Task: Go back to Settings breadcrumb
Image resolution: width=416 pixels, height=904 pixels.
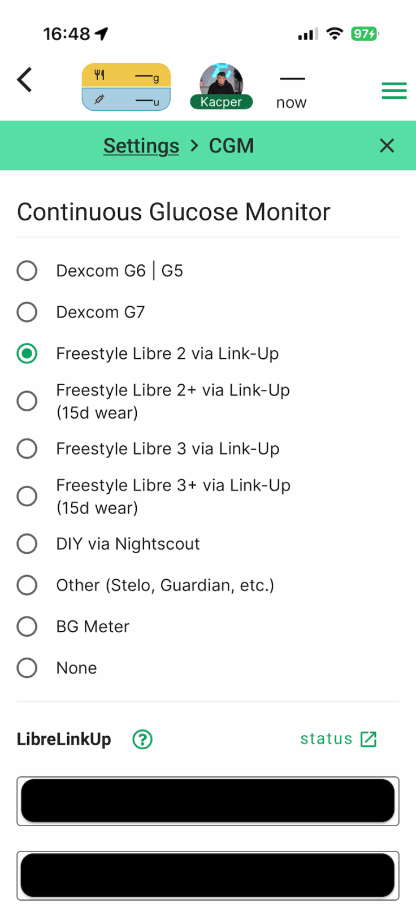Action: (x=141, y=146)
